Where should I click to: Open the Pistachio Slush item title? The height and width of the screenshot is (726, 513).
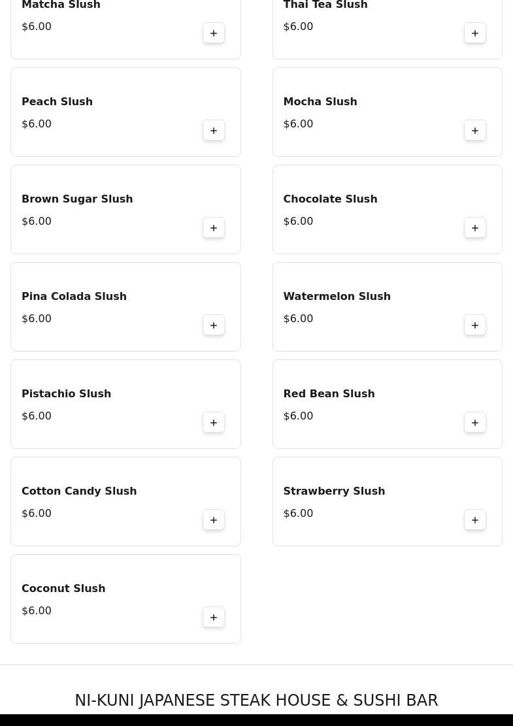point(66,393)
